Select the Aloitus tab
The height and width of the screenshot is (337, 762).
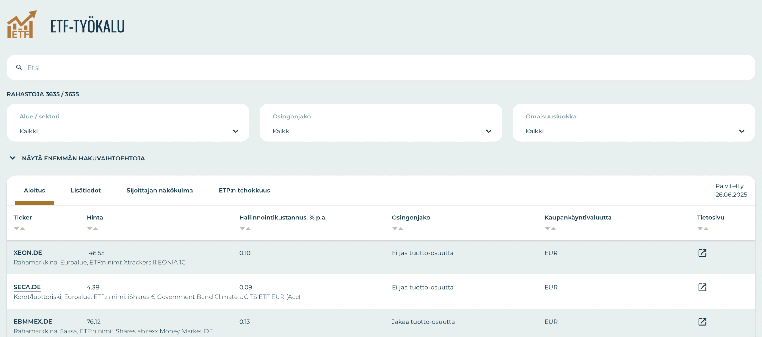click(x=35, y=190)
